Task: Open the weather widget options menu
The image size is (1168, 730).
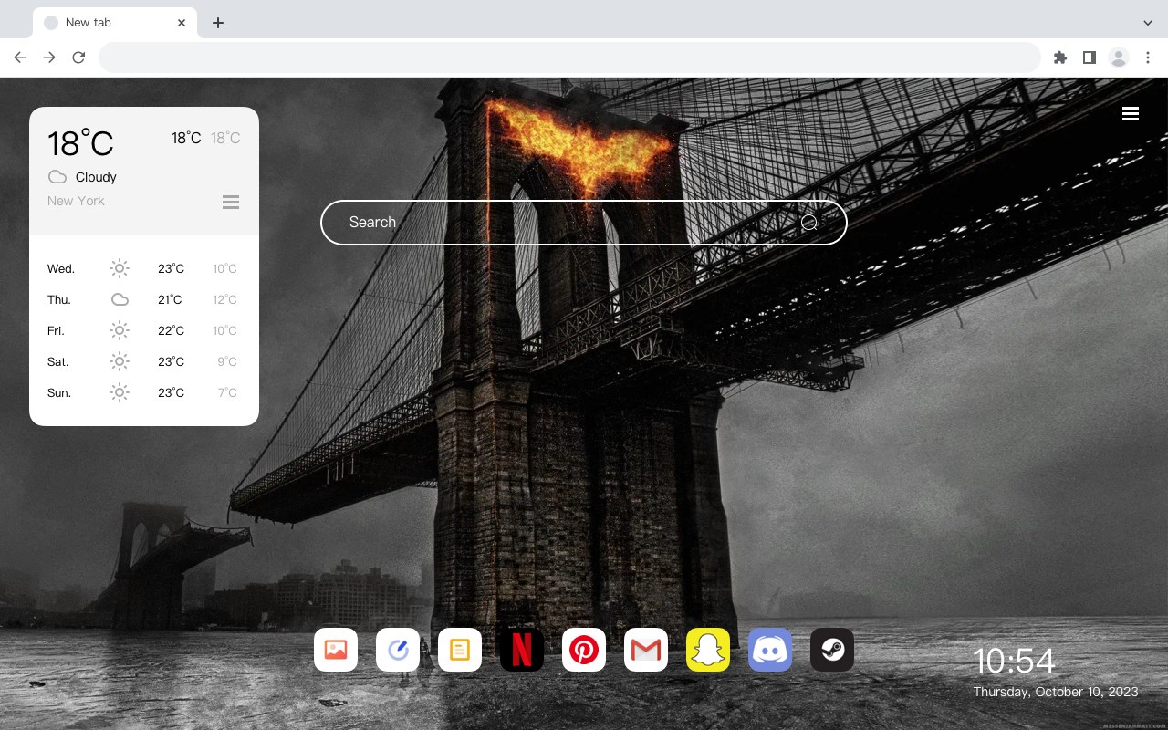Action: point(231,202)
